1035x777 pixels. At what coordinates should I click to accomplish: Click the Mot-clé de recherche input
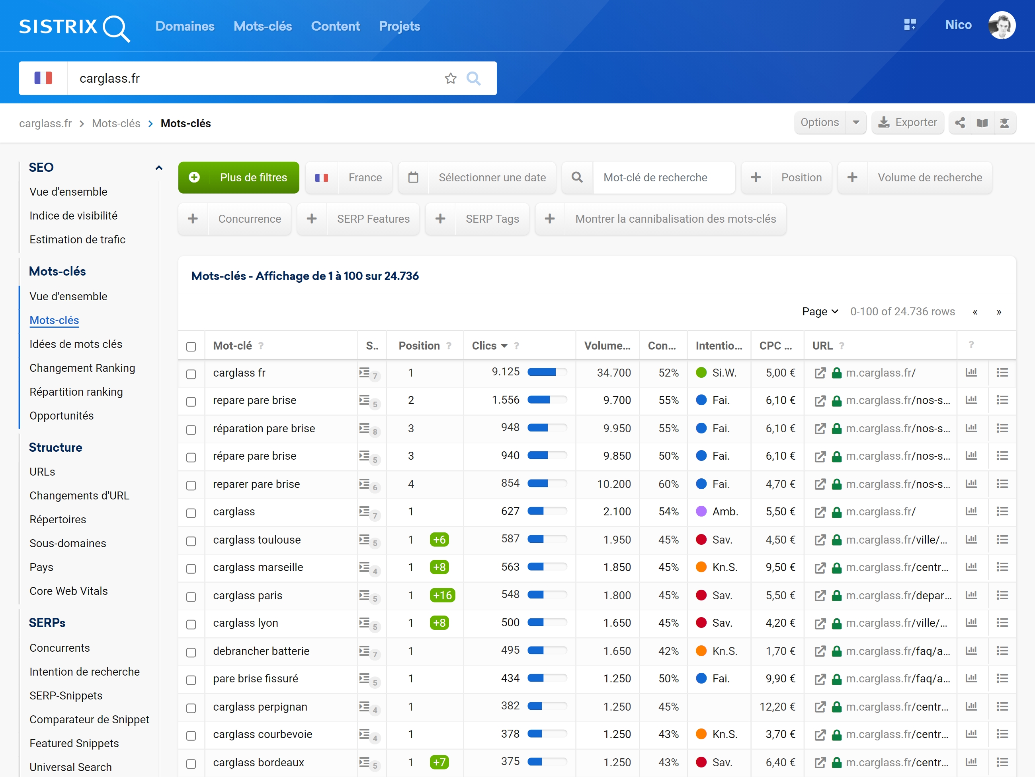point(664,178)
